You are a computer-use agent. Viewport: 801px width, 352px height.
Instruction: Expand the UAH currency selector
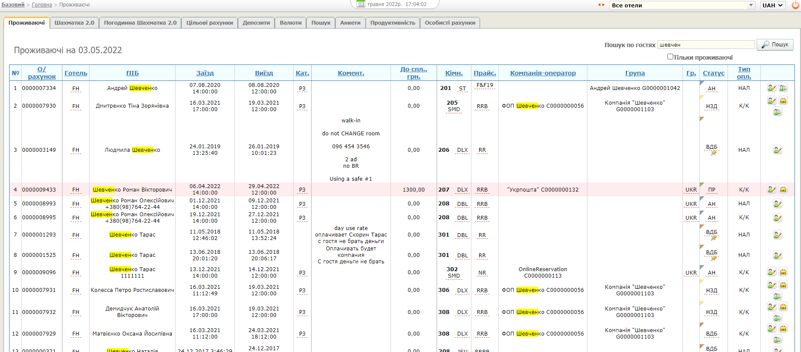pyautogui.click(x=772, y=5)
